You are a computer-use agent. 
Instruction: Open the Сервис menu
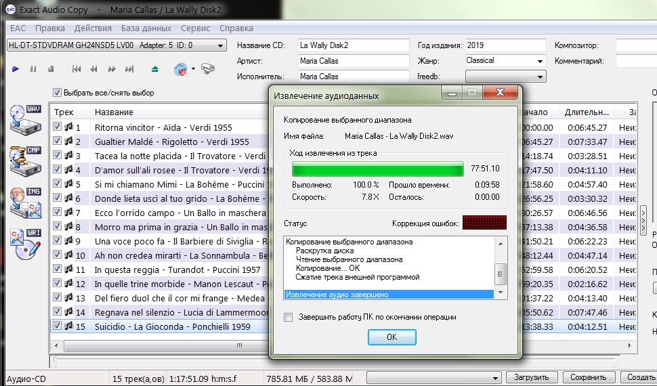point(195,28)
